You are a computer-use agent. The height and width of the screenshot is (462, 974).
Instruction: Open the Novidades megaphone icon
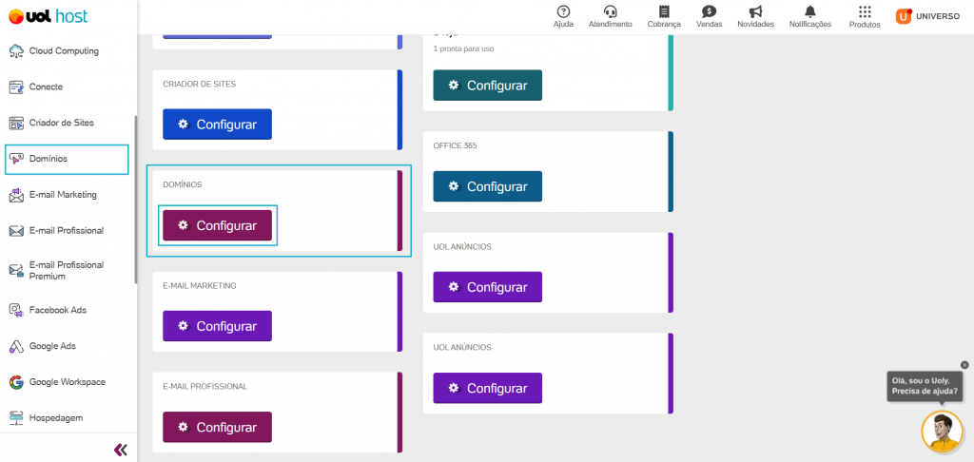pyautogui.click(x=755, y=11)
